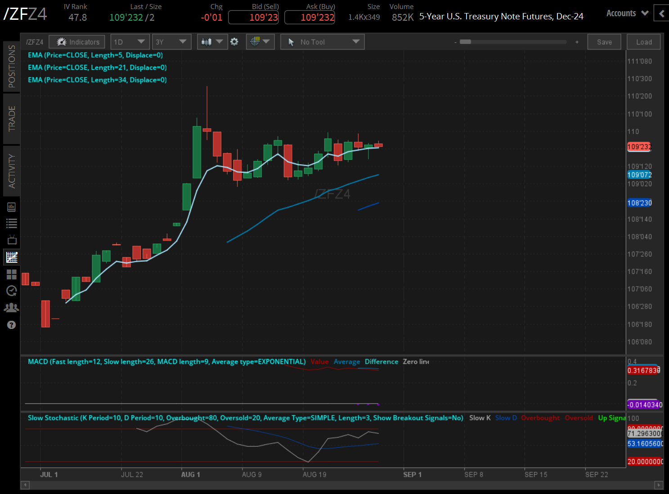669x494 pixels.
Task: Click the 109'072 EMA price axis tag
Action: point(639,175)
